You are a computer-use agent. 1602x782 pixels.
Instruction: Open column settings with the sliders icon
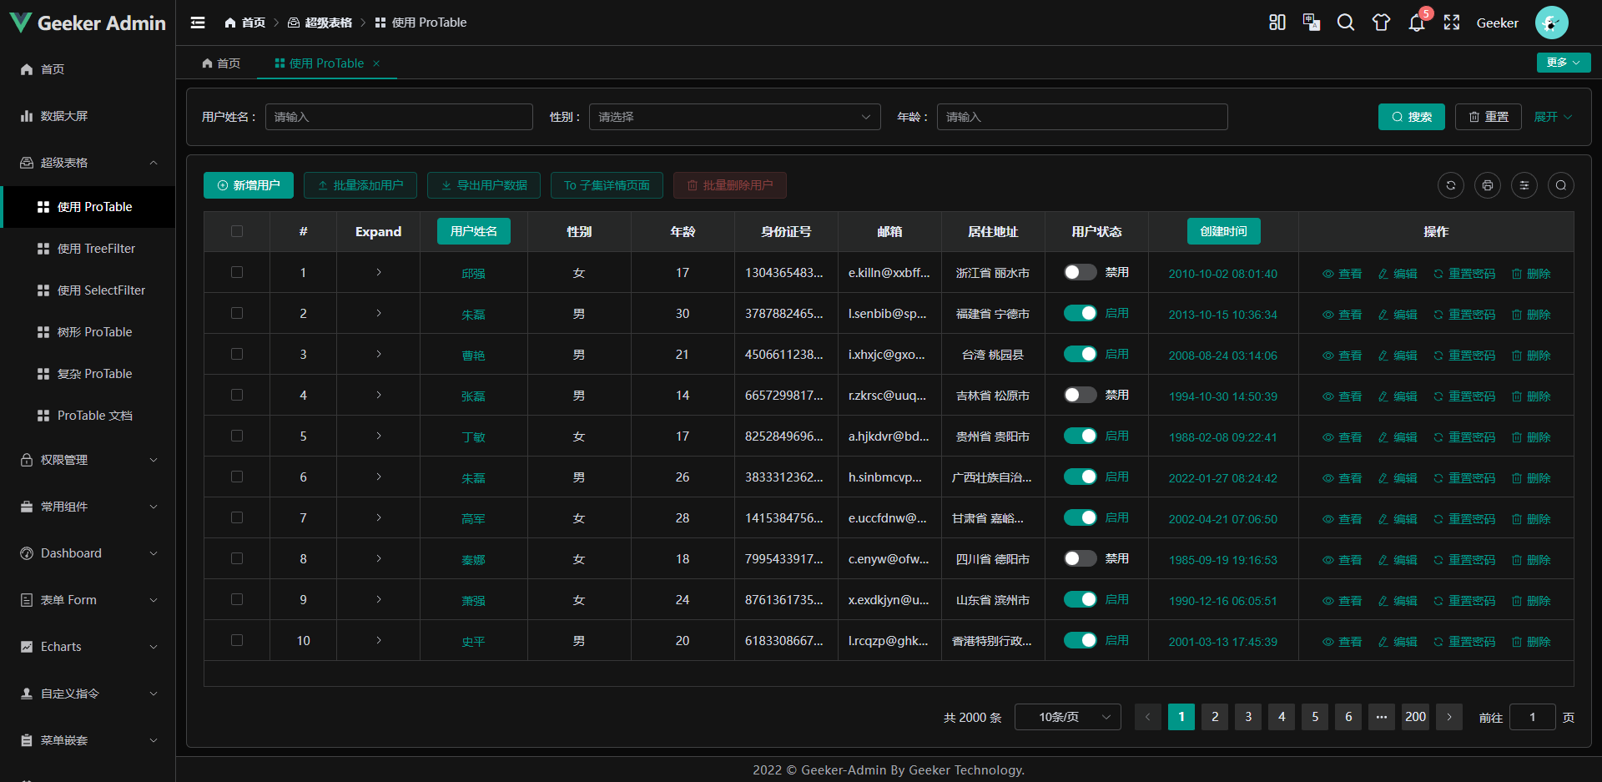pos(1524,185)
